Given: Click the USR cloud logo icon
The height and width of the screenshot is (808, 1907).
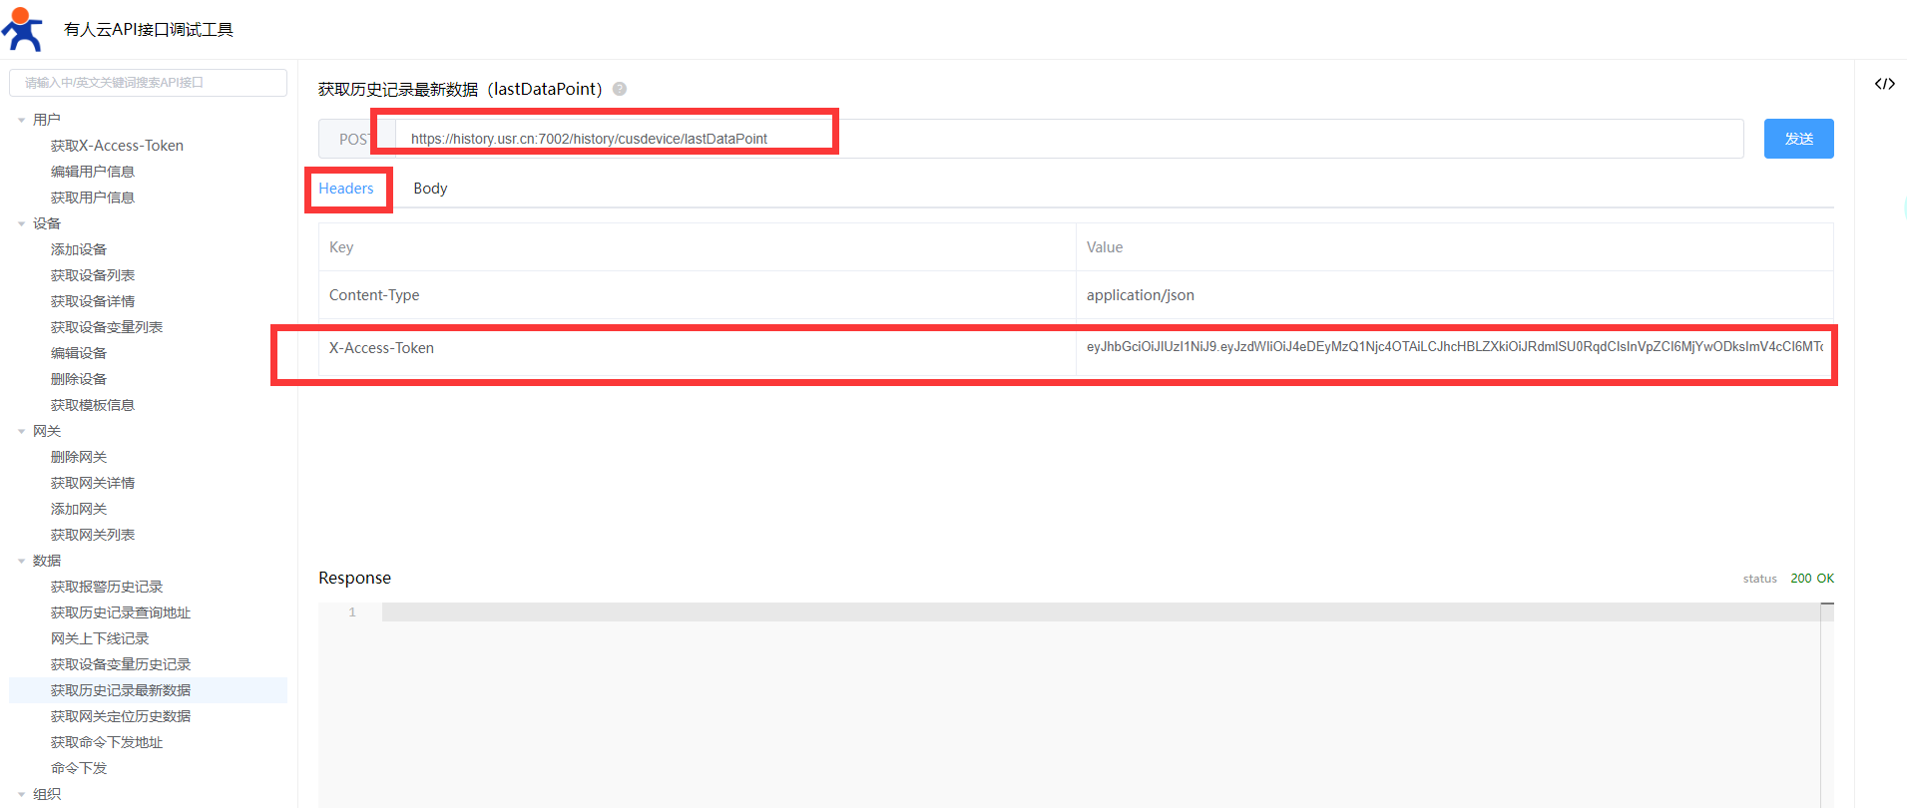Looking at the screenshot, I should pyautogui.click(x=22, y=29).
